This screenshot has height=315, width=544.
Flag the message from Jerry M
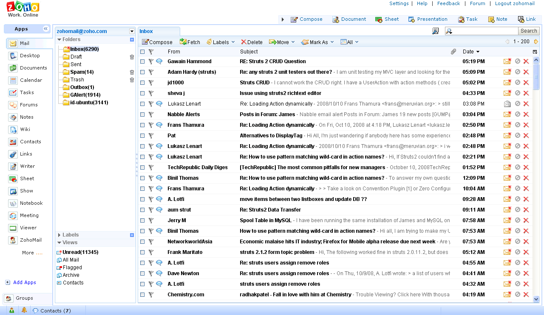pos(151,220)
